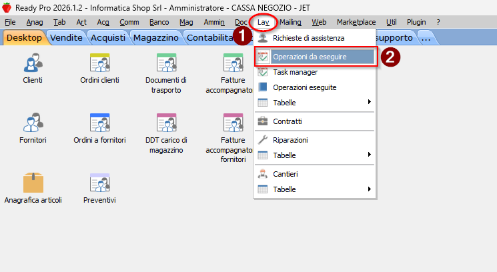
Task: Choose Richieste di assistenza from menu
Action: 308,38
